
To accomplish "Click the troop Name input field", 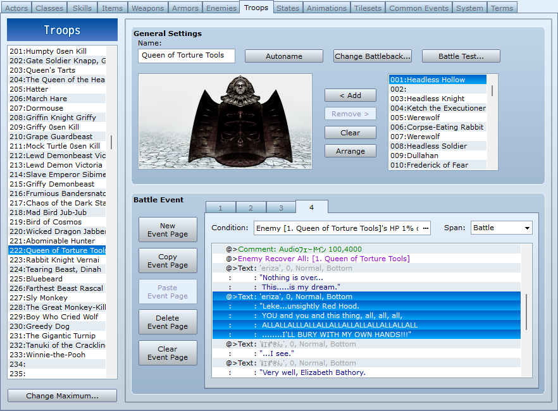I will 187,56.
